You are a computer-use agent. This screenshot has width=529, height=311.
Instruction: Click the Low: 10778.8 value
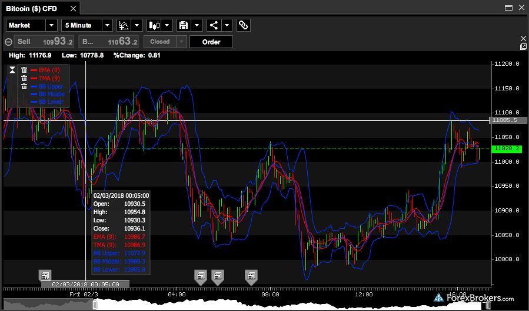82,55
